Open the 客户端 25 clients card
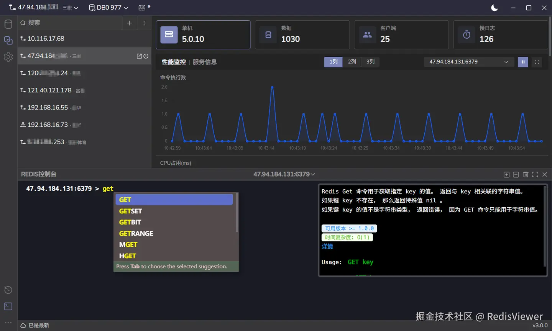552x331 pixels. (401, 34)
